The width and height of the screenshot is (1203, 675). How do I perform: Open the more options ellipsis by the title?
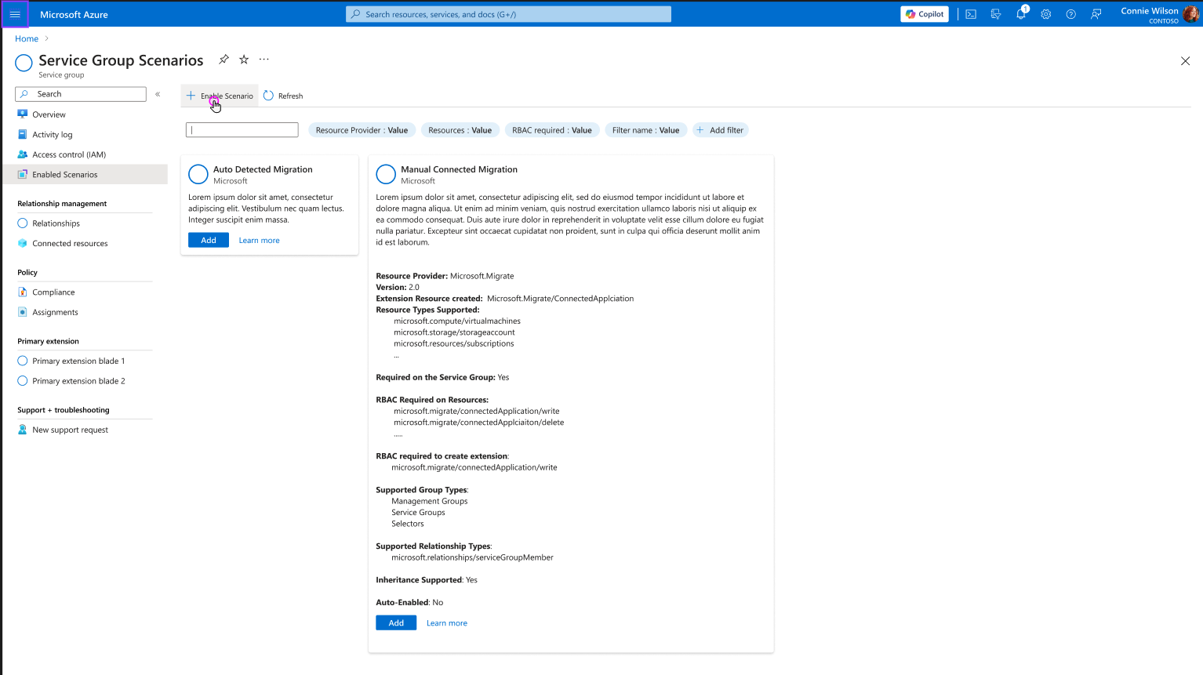tap(264, 60)
